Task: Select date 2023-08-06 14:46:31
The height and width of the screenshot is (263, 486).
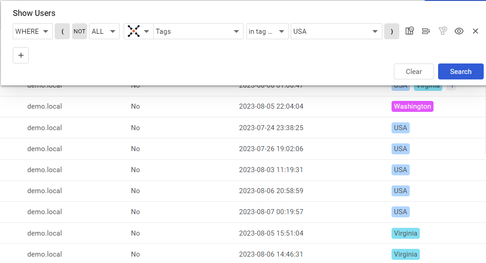Action: point(271,254)
